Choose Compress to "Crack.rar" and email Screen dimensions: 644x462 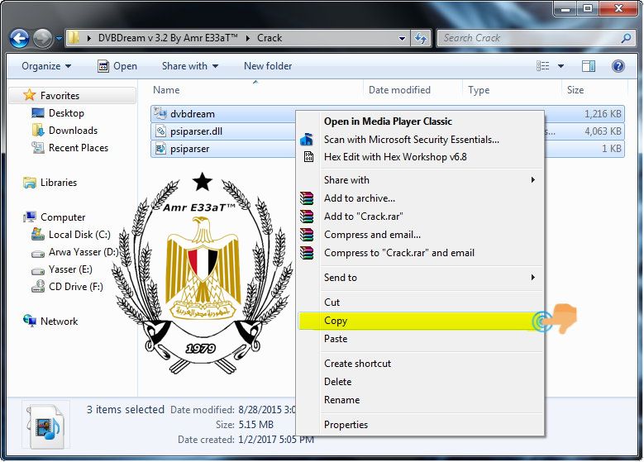(421, 253)
